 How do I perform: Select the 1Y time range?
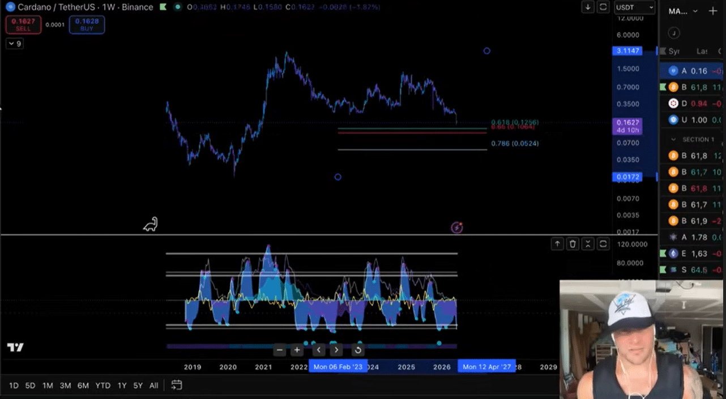pyautogui.click(x=122, y=385)
